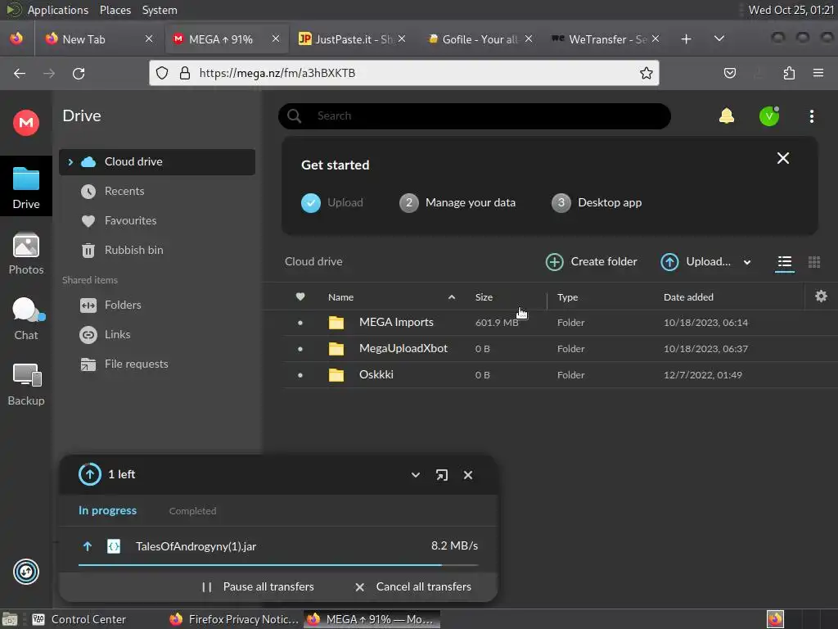This screenshot has width=838, height=629.
Task: Click the upload progress bar for TalesOfAndrogyny
Action: tap(278, 564)
